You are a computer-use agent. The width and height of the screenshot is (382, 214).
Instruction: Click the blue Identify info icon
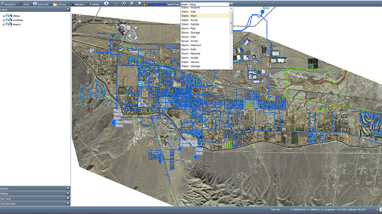(106, 4)
